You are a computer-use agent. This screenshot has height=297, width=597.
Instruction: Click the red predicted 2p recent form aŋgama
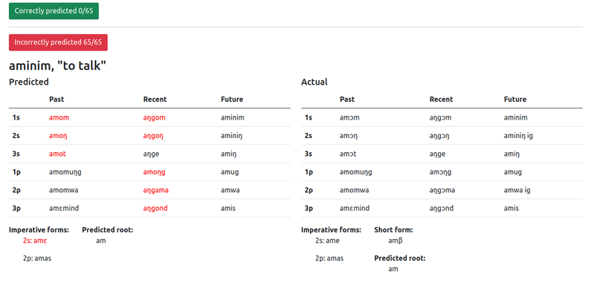(156, 191)
